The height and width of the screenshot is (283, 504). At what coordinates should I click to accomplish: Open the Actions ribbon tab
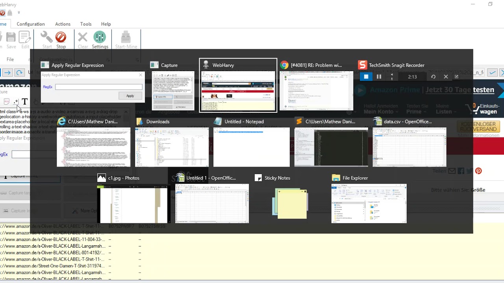point(63,24)
